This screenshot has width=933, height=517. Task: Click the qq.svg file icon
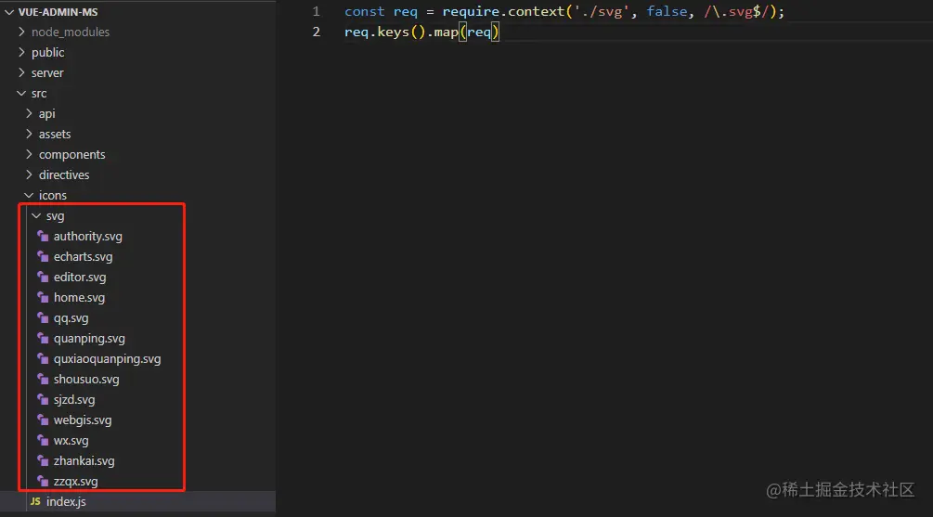coord(43,317)
